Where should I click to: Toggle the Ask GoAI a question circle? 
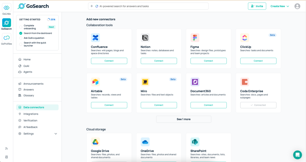tap(21, 38)
